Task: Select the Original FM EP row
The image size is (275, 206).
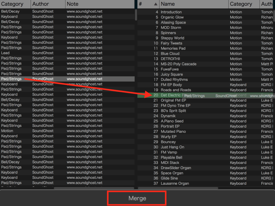Action: [x=173, y=100]
